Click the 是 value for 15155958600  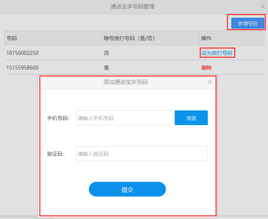[106, 68]
